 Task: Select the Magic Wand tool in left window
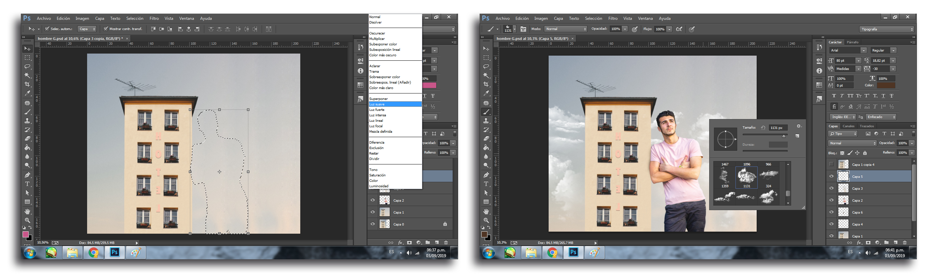click(27, 75)
